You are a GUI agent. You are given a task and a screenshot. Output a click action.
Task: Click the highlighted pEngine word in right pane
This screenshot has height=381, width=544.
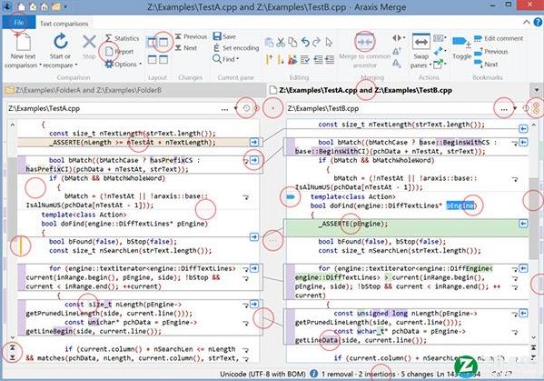pyautogui.click(x=460, y=206)
